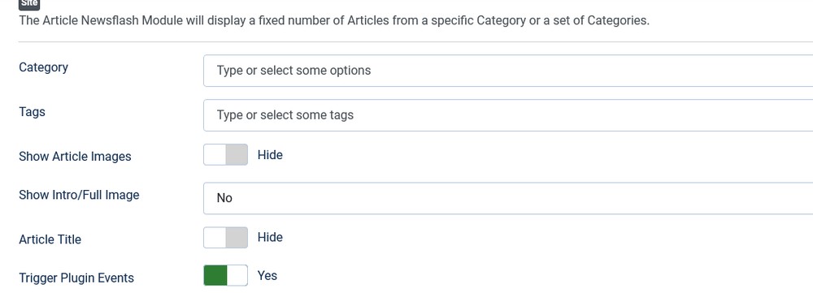The height and width of the screenshot is (293, 813).
Task: Click the Article Title label
Action: point(50,239)
